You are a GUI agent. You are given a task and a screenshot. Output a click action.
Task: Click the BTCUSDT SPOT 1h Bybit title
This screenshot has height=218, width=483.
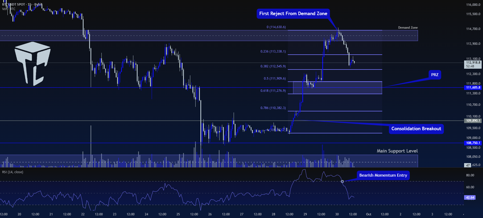[x=22, y=4]
